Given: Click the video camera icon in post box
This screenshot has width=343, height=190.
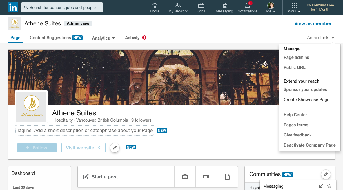Looking at the screenshot, I should pos(206,177).
